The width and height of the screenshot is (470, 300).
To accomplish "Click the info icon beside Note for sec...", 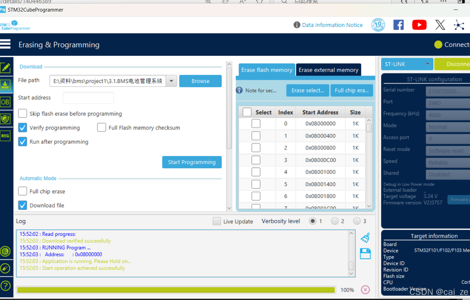I will click(x=239, y=90).
